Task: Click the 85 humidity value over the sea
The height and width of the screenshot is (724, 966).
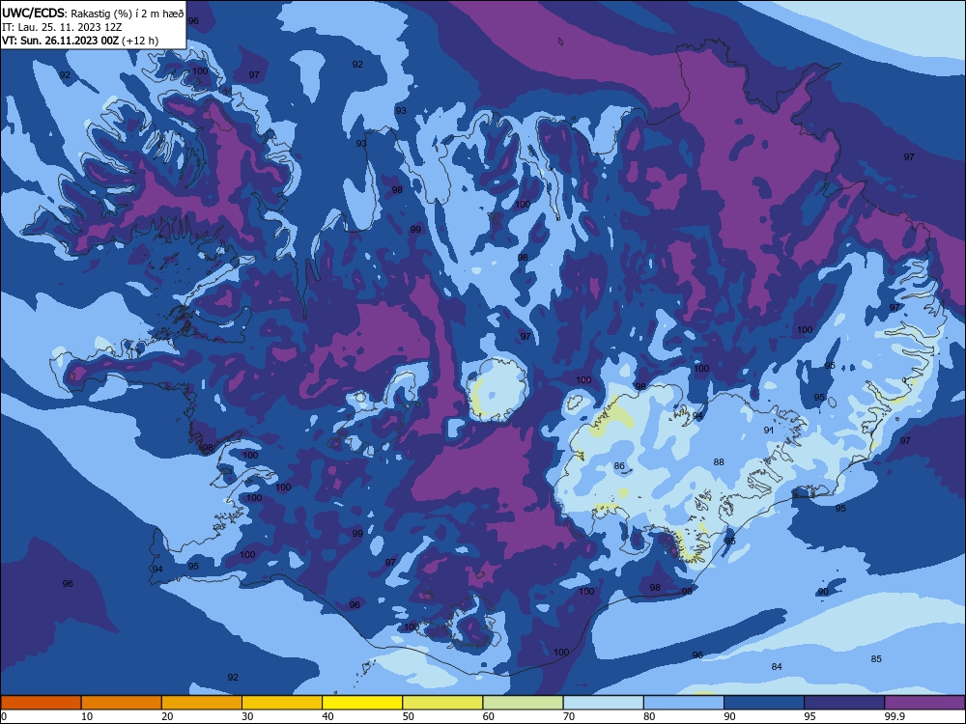Action: pyautogui.click(x=876, y=658)
